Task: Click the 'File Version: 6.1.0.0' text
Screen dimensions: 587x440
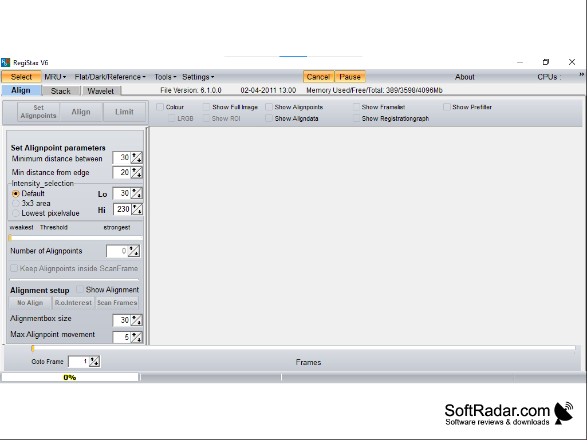Action: point(191,90)
